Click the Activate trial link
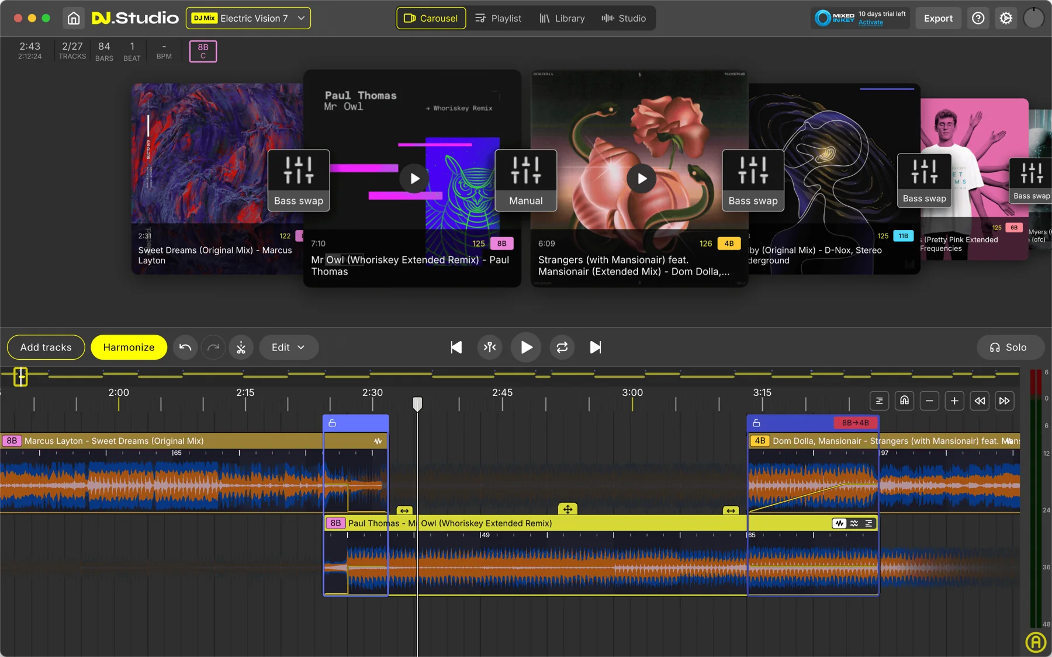The image size is (1052, 657). [x=870, y=23]
